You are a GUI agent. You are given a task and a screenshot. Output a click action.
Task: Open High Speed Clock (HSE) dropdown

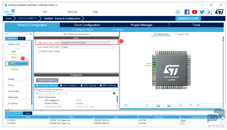click(113, 43)
